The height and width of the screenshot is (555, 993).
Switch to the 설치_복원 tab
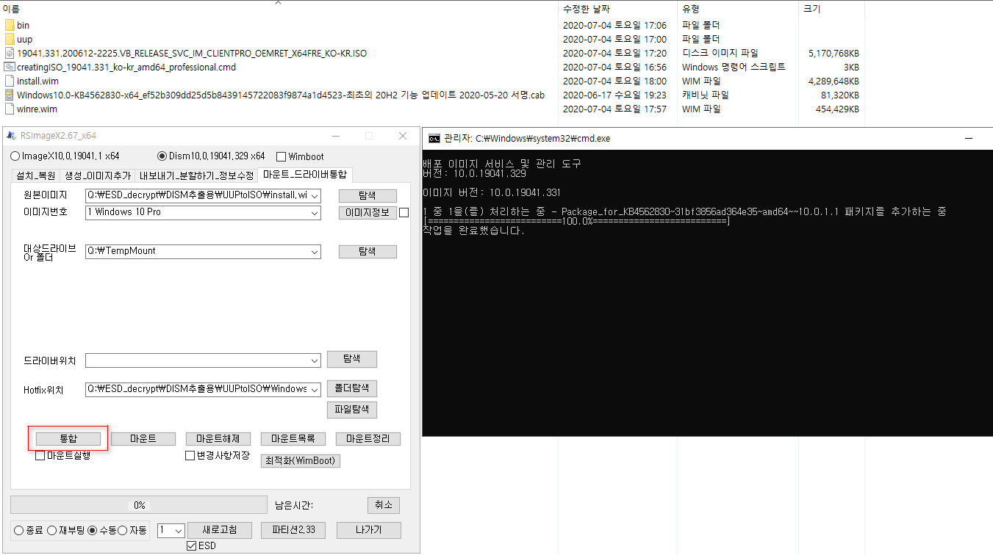pos(35,175)
